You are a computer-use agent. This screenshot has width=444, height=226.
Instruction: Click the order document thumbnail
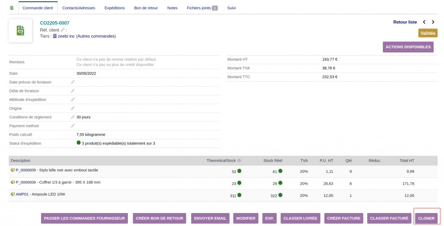click(x=20, y=31)
